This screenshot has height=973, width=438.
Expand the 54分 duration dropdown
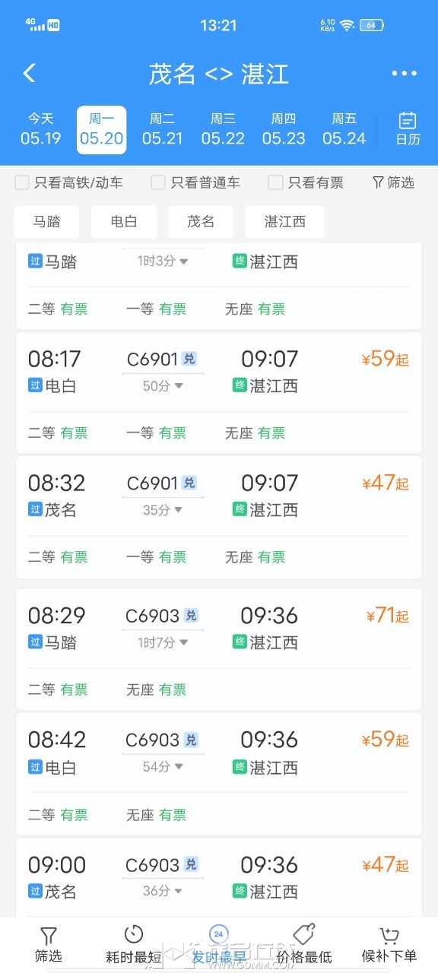coord(163,767)
